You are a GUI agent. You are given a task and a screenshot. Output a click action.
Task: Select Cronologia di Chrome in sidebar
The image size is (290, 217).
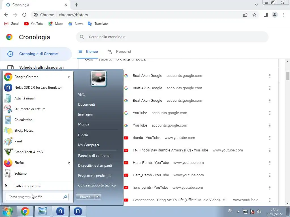36,54
